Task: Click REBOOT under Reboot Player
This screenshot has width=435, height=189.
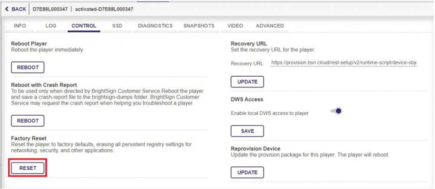Action: click(x=28, y=67)
